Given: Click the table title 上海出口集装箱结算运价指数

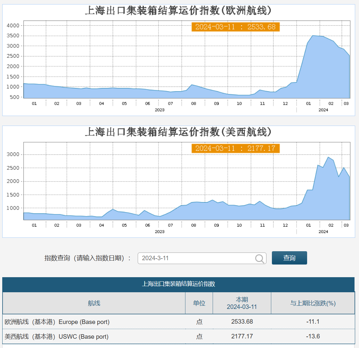Looking at the screenshot, I should click(179, 284).
